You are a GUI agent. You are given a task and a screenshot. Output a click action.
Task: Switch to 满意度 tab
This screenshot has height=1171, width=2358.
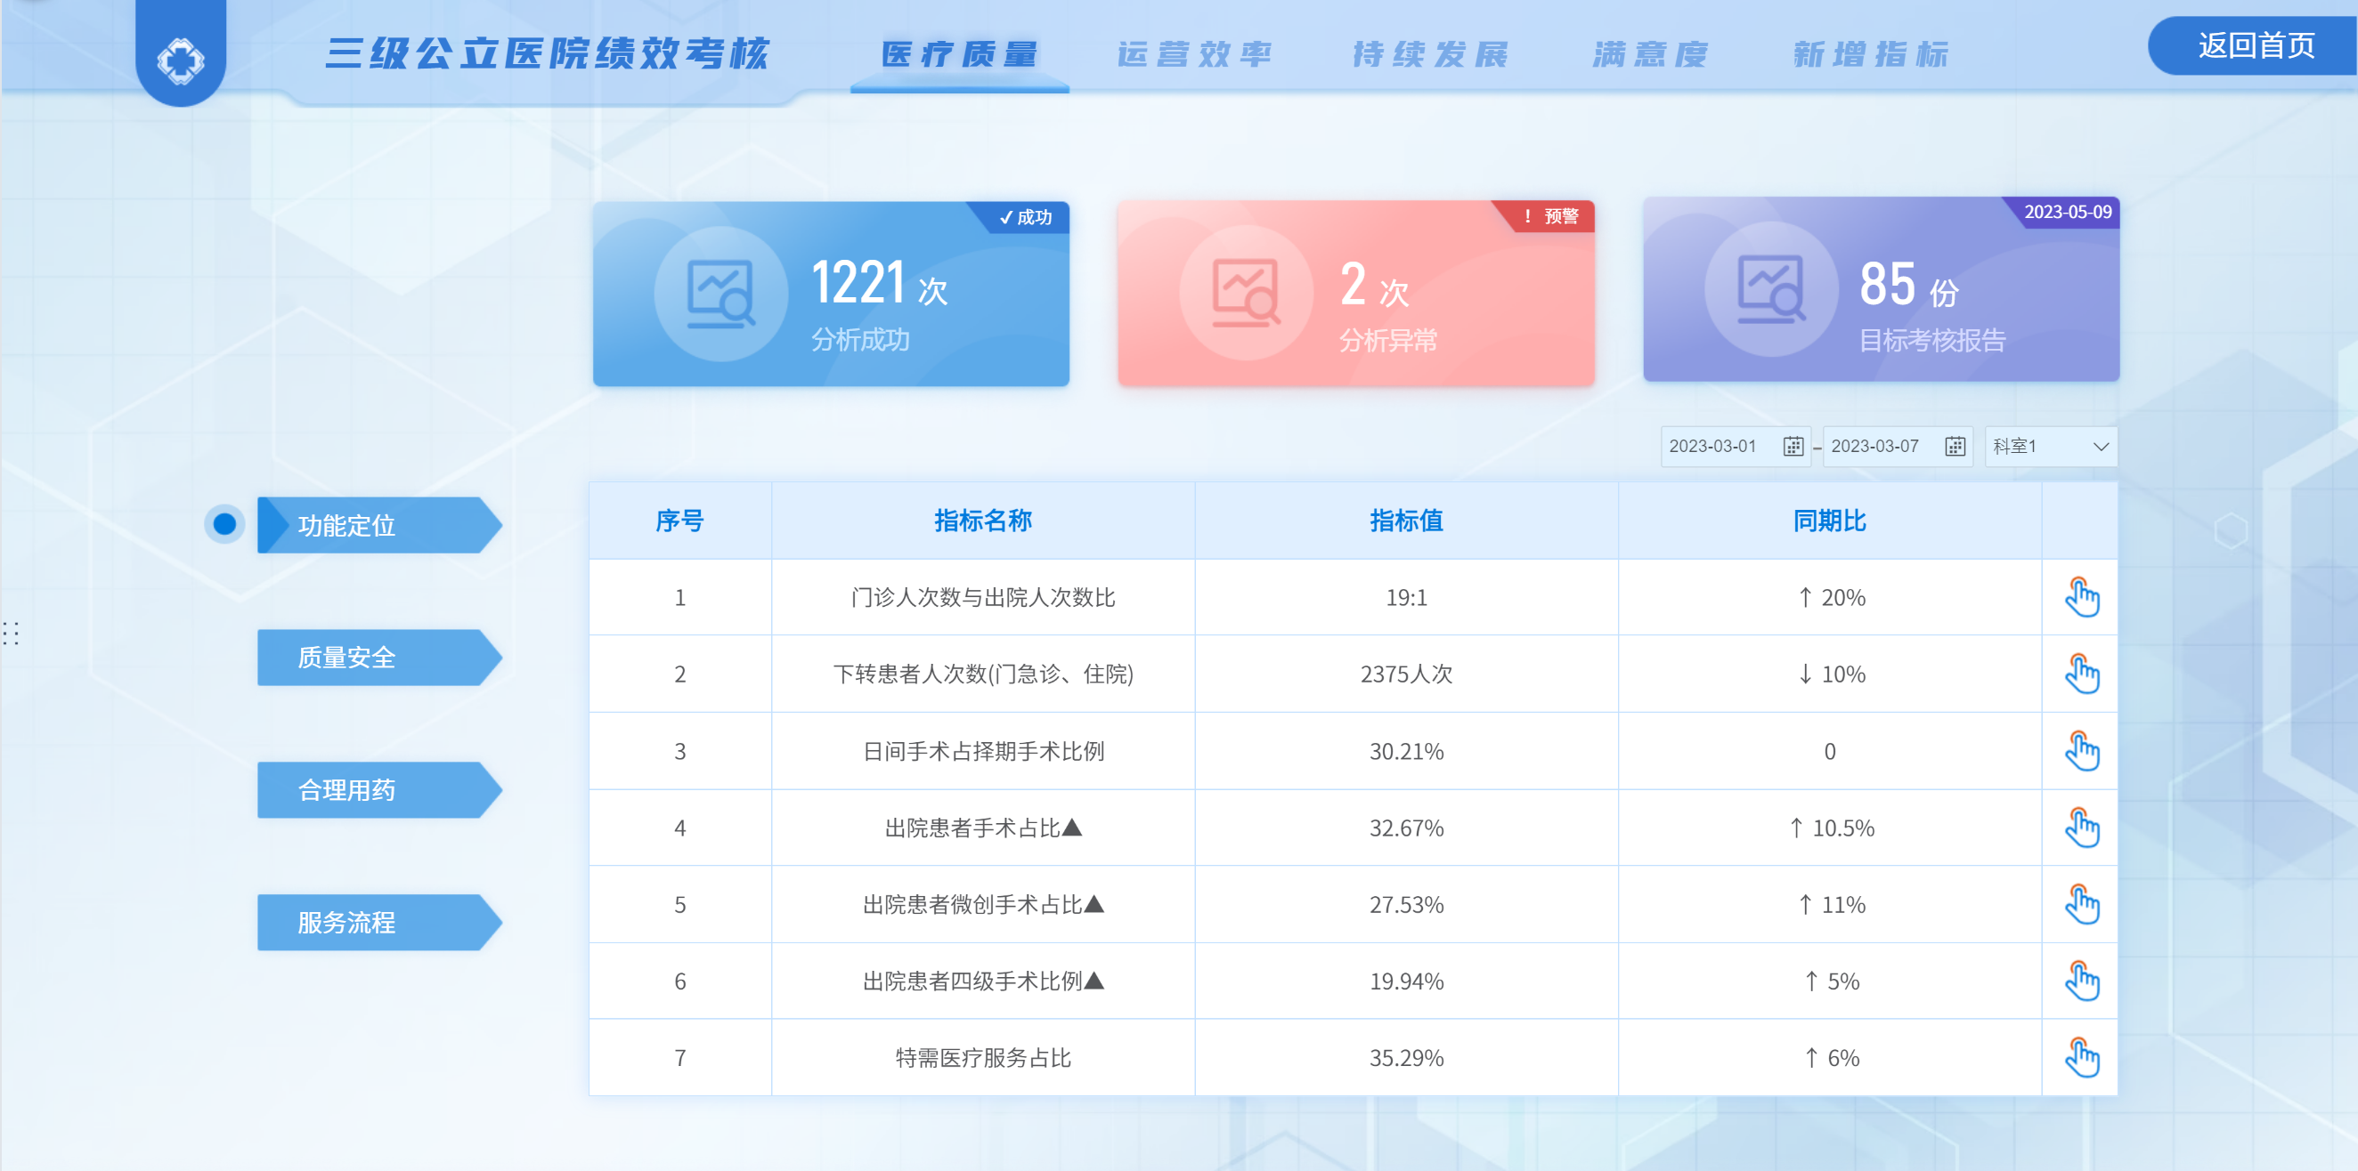click(1649, 55)
